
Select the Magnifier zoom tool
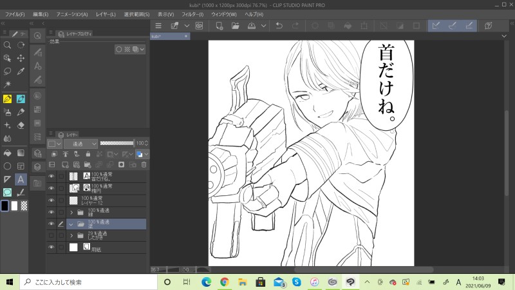(x=7, y=45)
